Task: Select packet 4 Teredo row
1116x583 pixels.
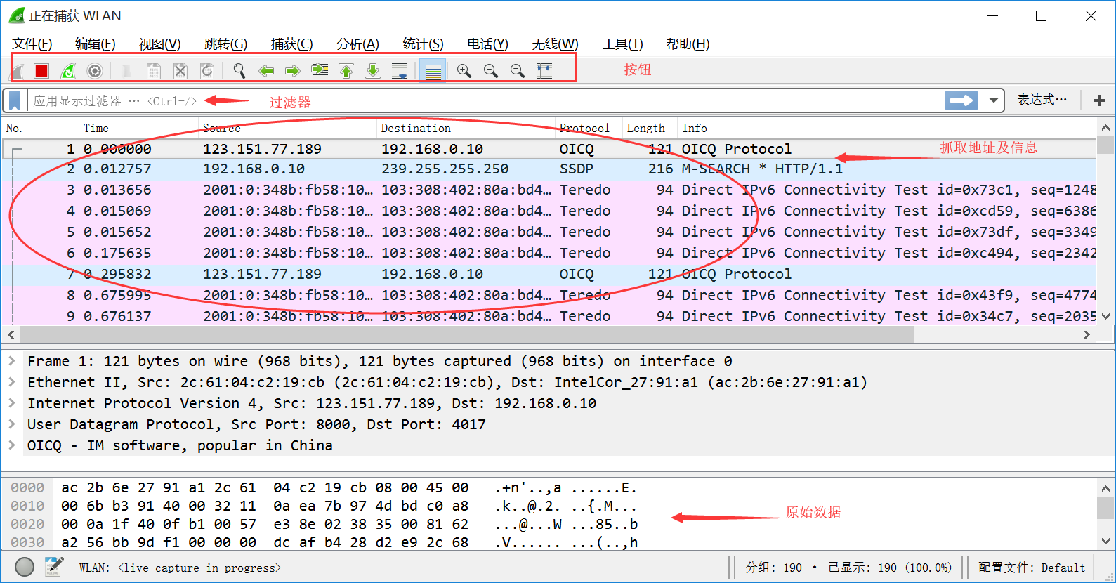Action: click(x=549, y=211)
